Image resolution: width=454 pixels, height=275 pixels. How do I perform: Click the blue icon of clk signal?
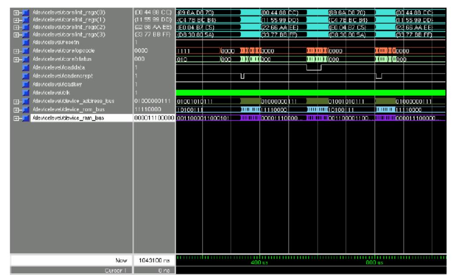(x=26, y=93)
